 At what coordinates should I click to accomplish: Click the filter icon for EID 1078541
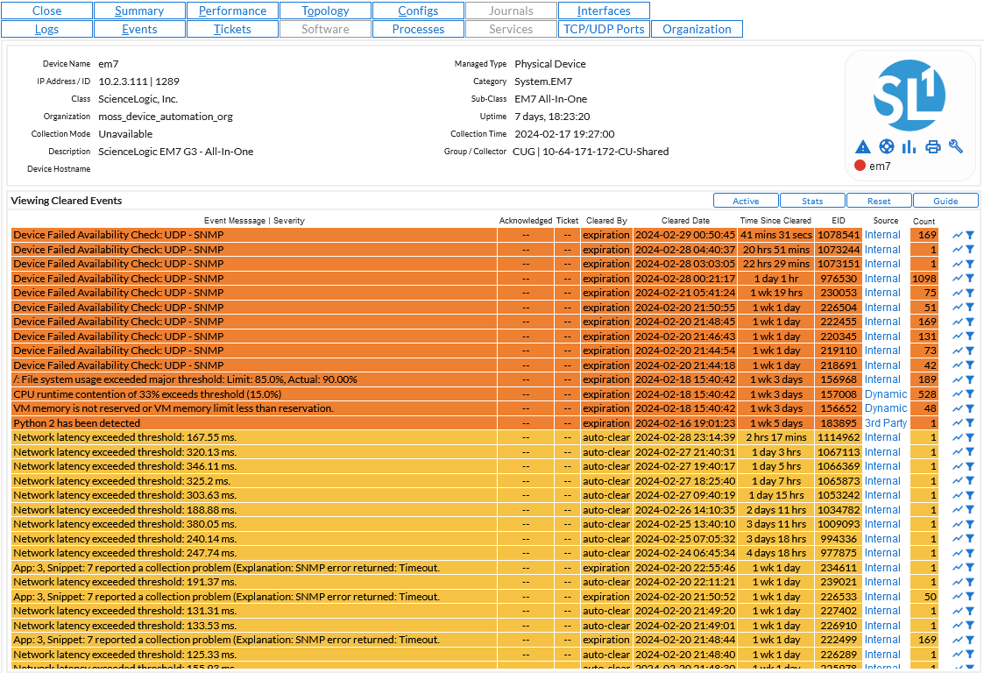pyautogui.click(x=970, y=235)
